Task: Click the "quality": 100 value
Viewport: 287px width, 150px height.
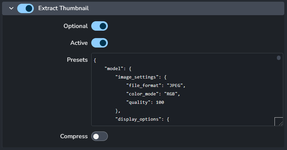Action: pyautogui.click(x=160, y=102)
